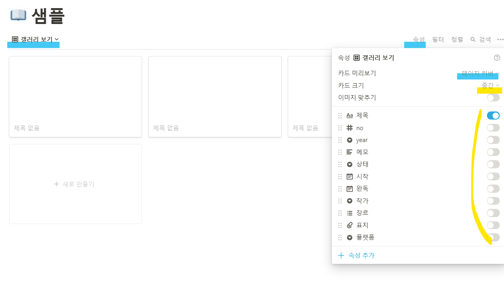This screenshot has width=504, height=296.
Task: Select the 필터 menu item
Action: [x=437, y=39]
